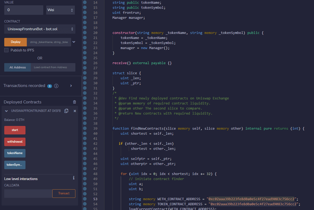
Task: Click the red start function button
Action: [x=15, y=130]
